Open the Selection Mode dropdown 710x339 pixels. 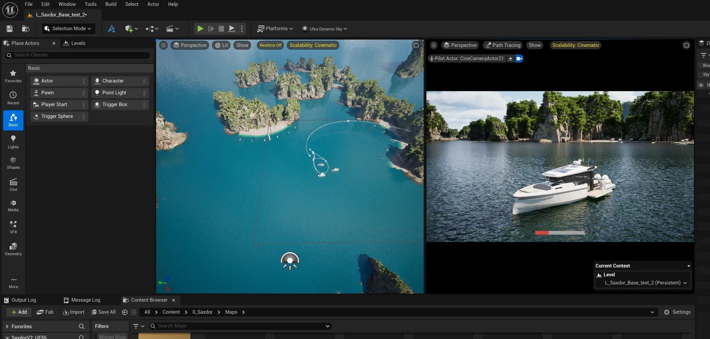[x=68, y=29]
